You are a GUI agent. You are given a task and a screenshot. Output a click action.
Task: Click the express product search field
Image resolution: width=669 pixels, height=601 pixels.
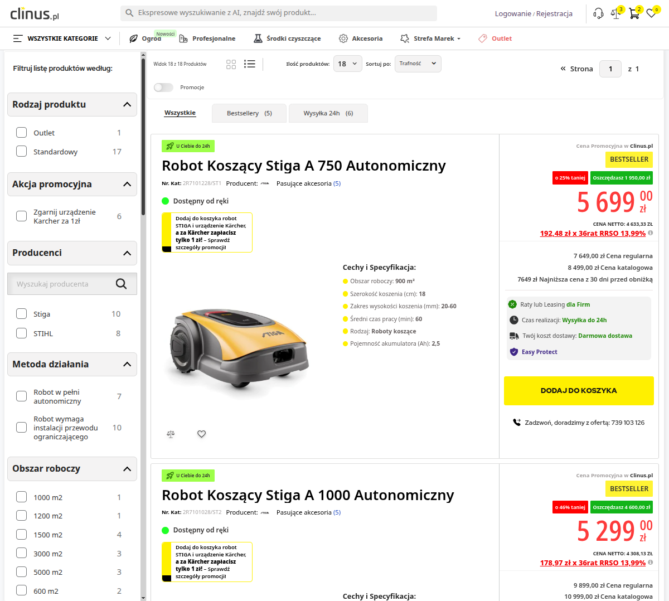[279, 13]
